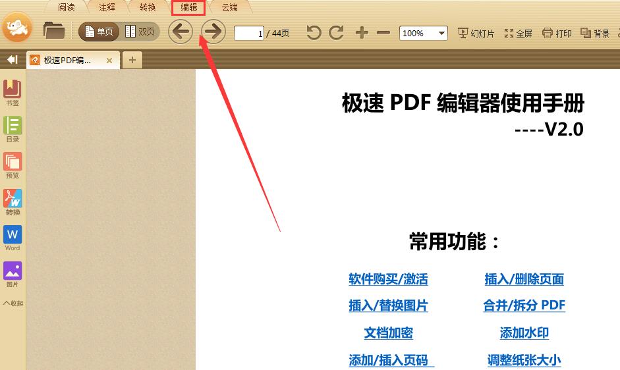Add a new document tab
The height and width of the screenshot is (370, 620).
point(132,60)
